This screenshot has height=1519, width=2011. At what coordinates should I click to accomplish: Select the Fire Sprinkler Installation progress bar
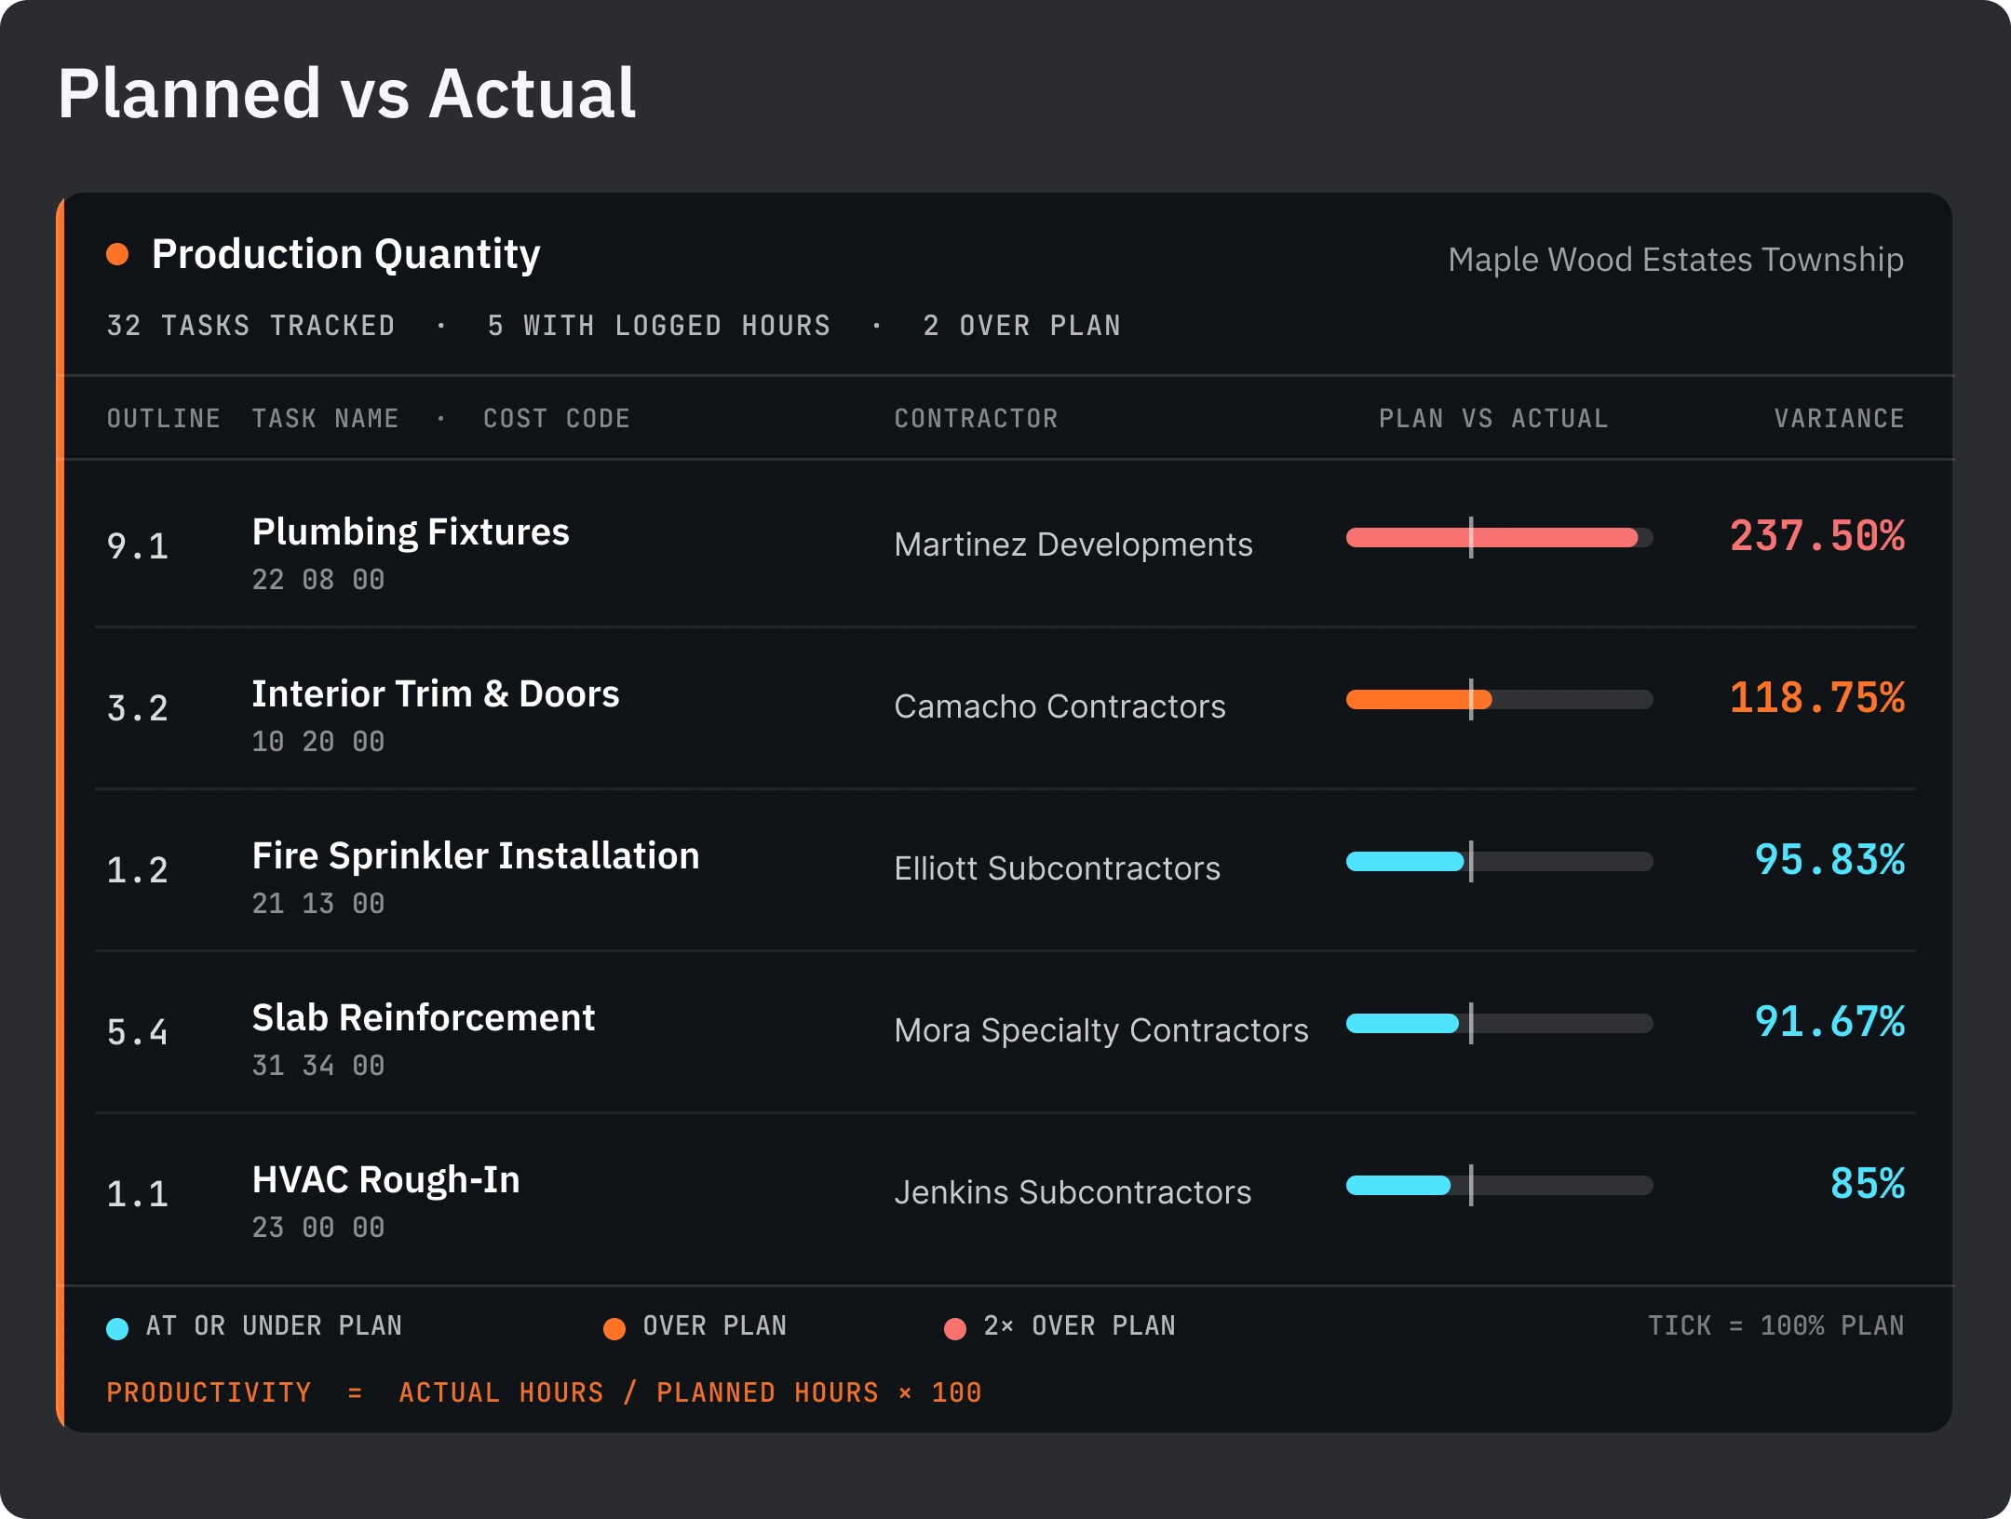pos(1499,861)
